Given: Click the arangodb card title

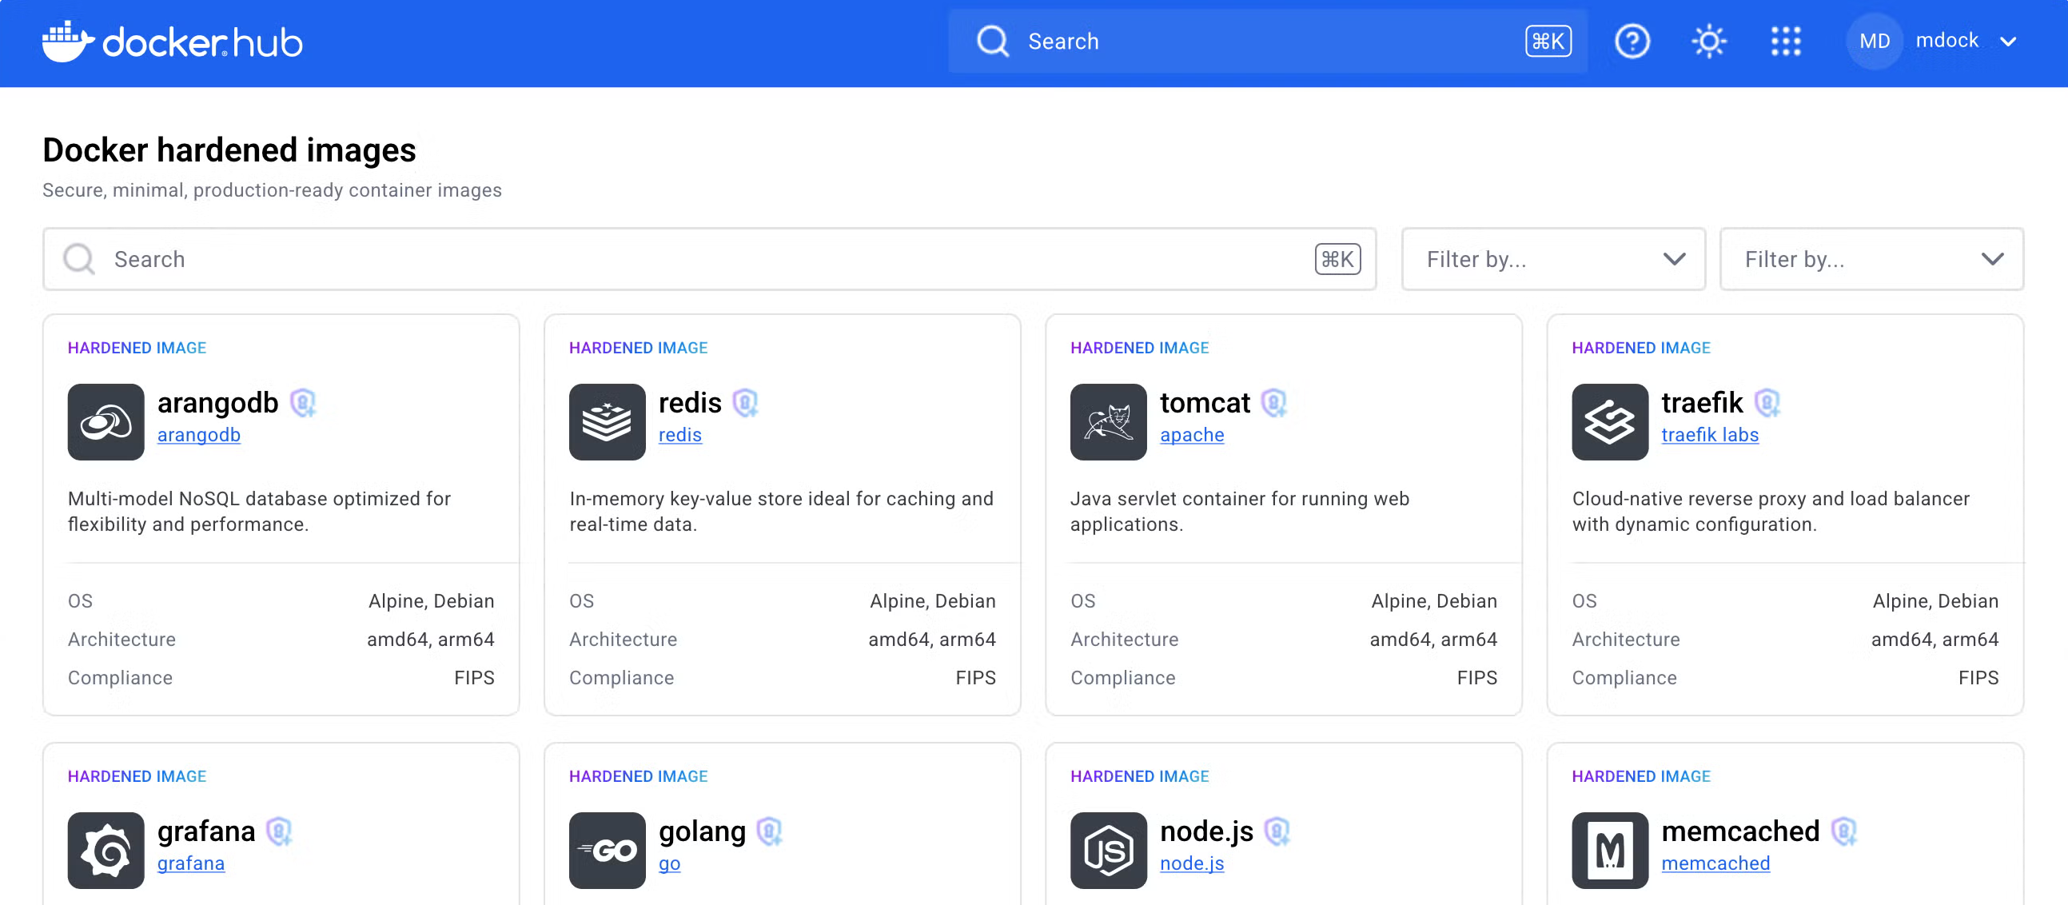Looking at the screenshot, I should tap(217, 403).
